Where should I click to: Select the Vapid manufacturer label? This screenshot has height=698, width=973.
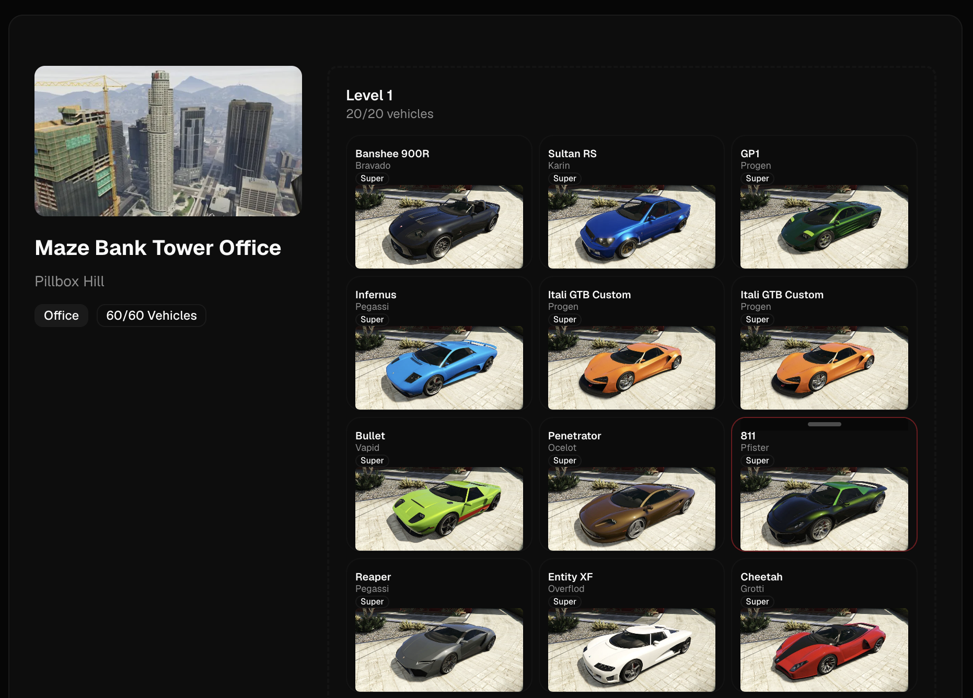367,448
